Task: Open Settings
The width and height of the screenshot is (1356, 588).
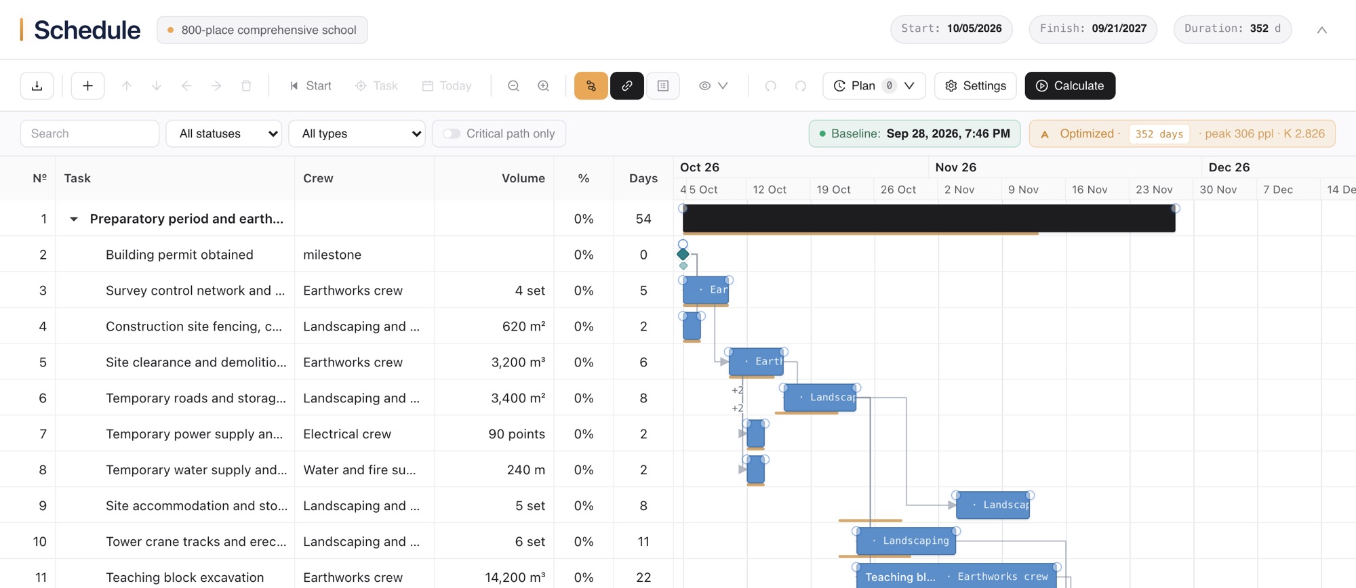Action: point(976,86)
